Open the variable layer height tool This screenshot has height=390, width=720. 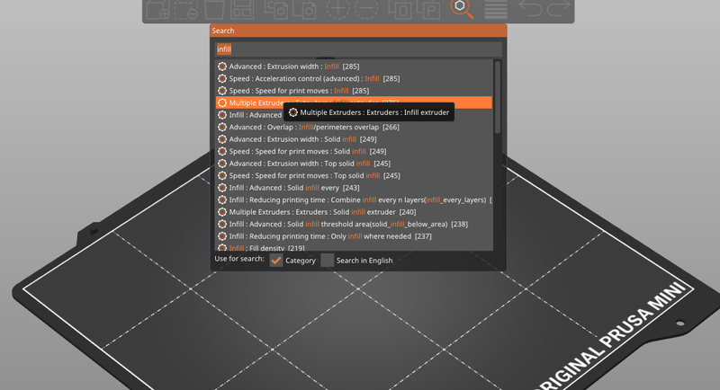click(495, 11)
